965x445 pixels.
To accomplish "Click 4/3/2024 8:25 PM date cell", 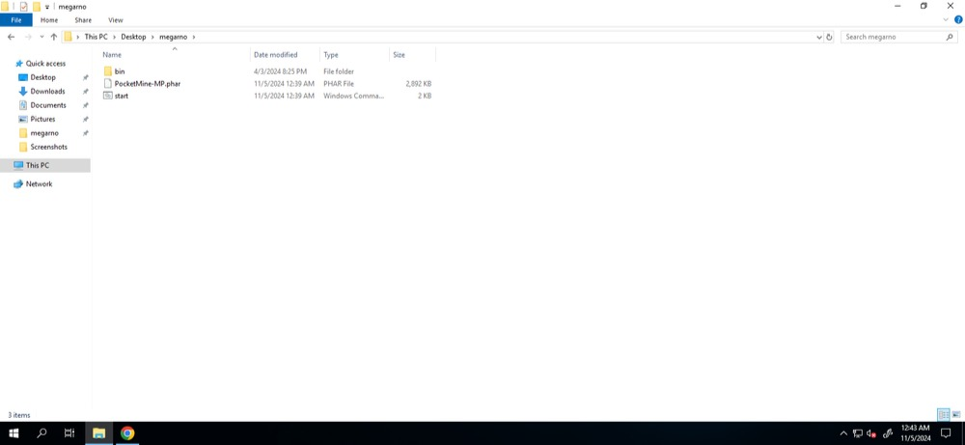I will coord(280,71).
